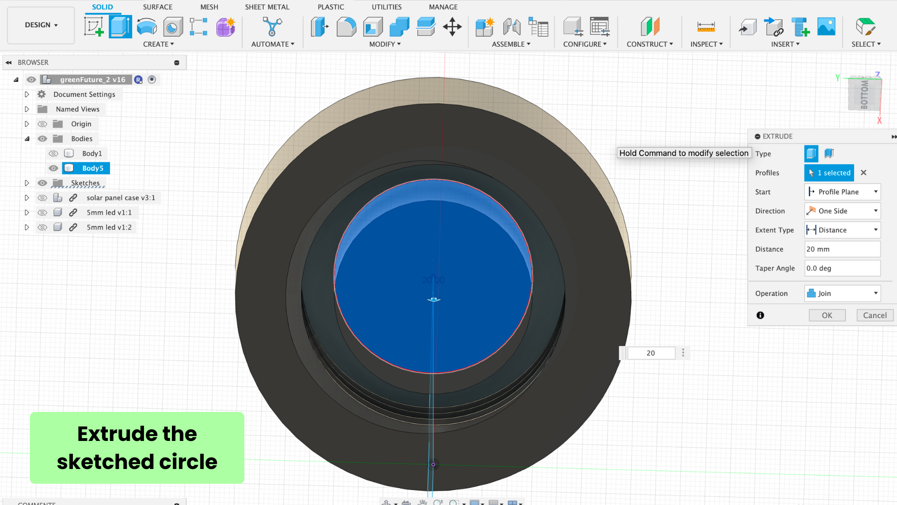The height and width of the screenshot is (505, 897).
Task: Expand the solar panel case v3:1 node
Action: point(27,198)
